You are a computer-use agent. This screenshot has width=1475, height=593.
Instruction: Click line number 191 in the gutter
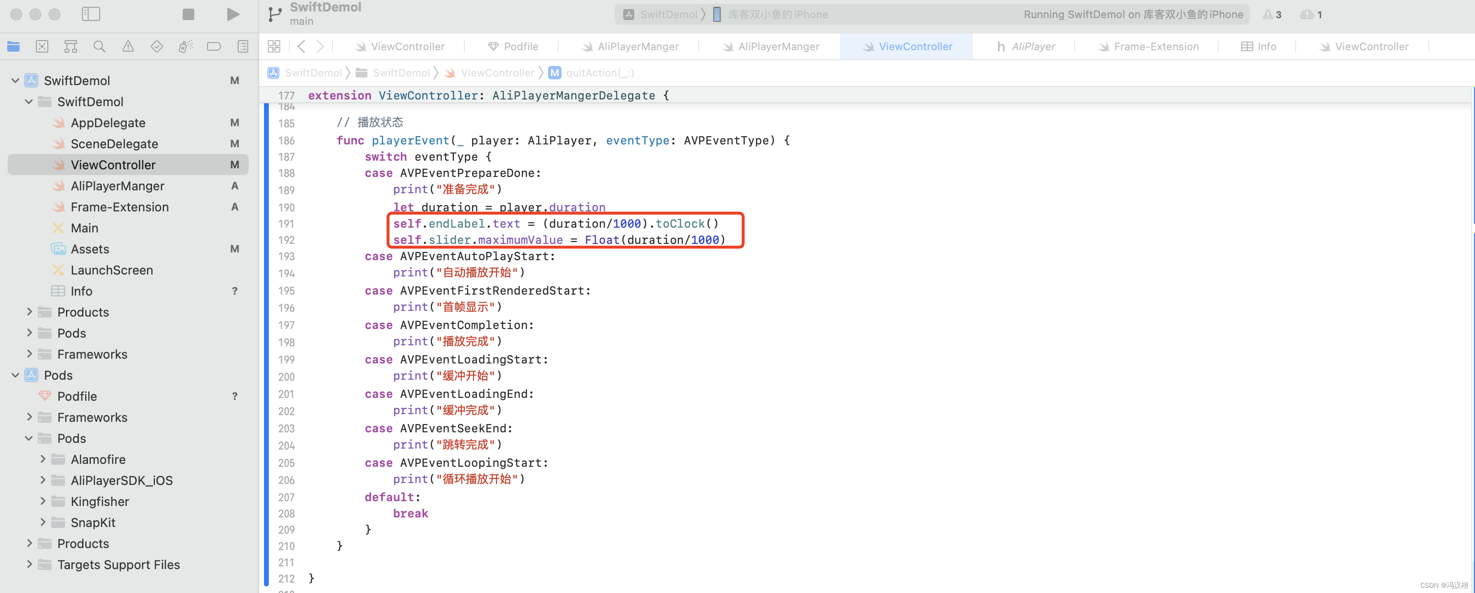(286, 224)
